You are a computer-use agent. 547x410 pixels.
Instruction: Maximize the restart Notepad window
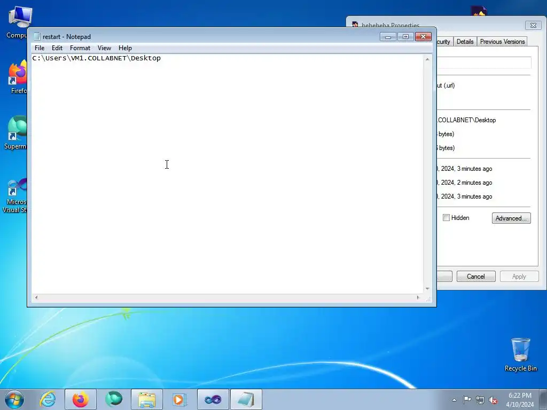(x=405, y=37)
